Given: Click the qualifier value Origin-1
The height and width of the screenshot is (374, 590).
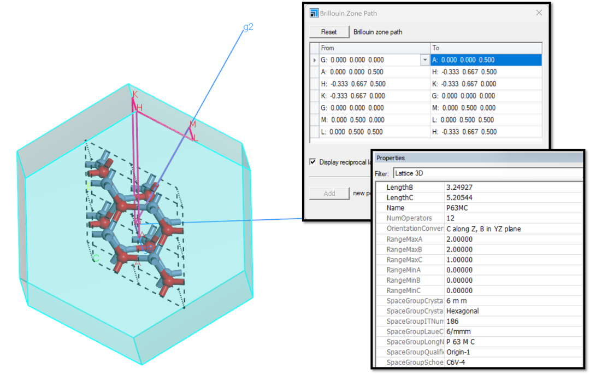Looking at the screenshot, I should pos(513,352).
